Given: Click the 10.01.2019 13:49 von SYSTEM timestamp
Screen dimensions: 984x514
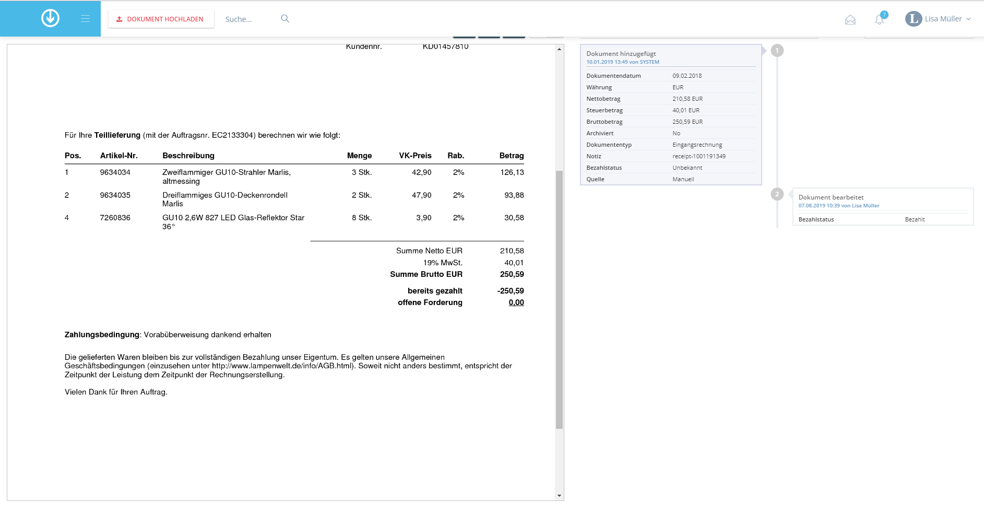Looking at the screenshot, I should click(x=622, y=62).
